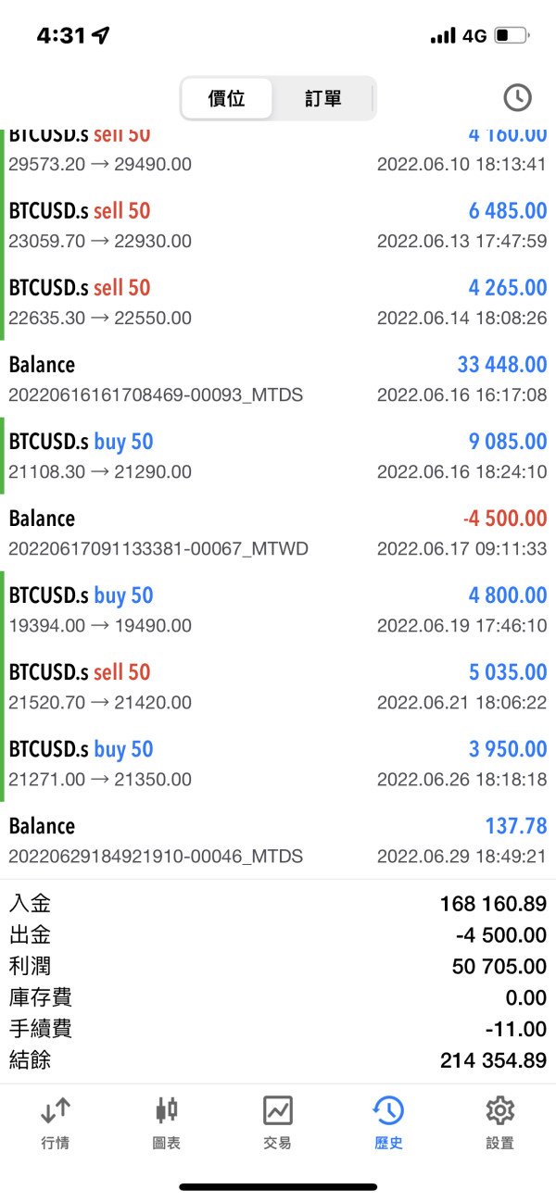Screen dimensions: 556x1202
Task: Select the 137.78 Balance entry
Action: coord(278,840)
